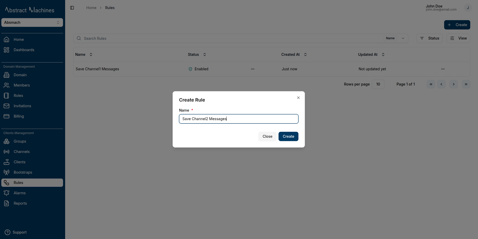
Task: Toggle the sidebar panel icon
Action: click(x=72, y=8)
